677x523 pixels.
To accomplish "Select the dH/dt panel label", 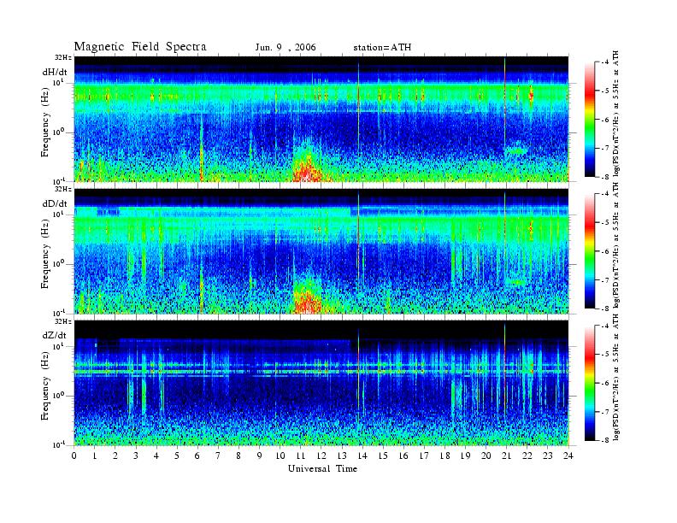I will pos(55,72).
